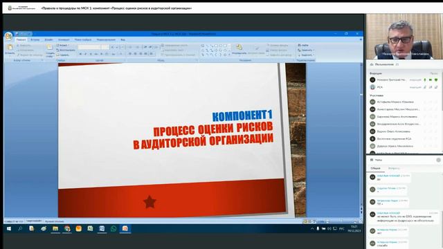443x249 pixels.
Task: Switch to the Вопросы chat tab
Action: (x=394, y=168)
